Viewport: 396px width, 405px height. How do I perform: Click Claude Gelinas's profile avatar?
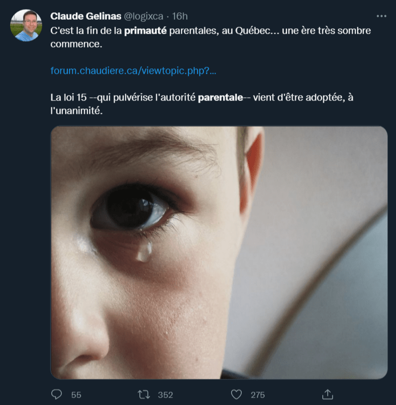tap(26, 25)
